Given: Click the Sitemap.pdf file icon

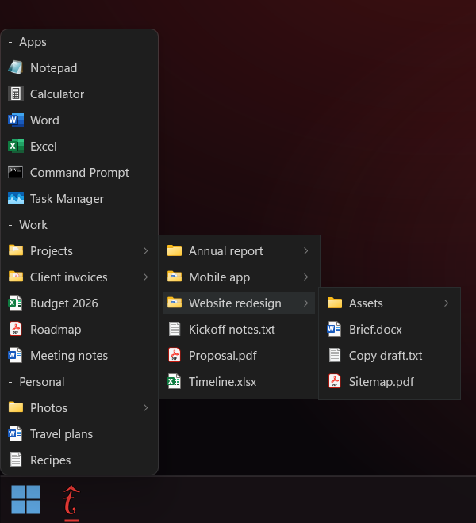Looking at the screenshot, I should click(x=335, y=381).
